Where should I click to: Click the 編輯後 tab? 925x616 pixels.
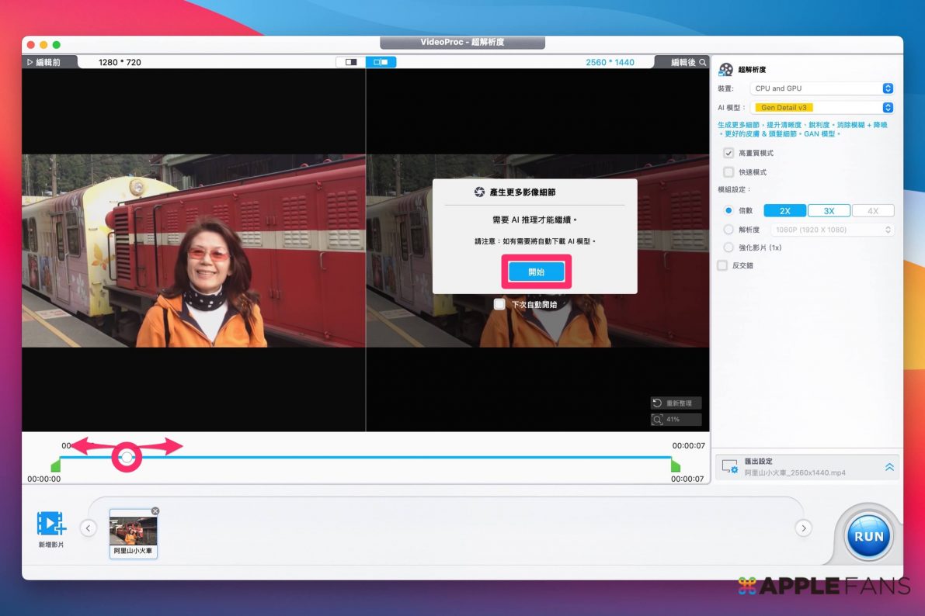(683, 62)
